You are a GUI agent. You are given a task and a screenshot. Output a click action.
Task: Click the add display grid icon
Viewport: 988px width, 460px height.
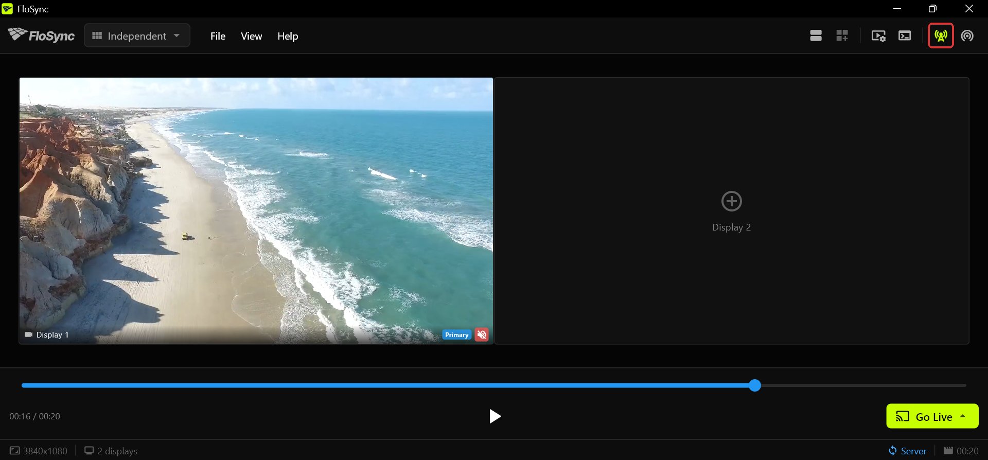[x=842, y=36]
